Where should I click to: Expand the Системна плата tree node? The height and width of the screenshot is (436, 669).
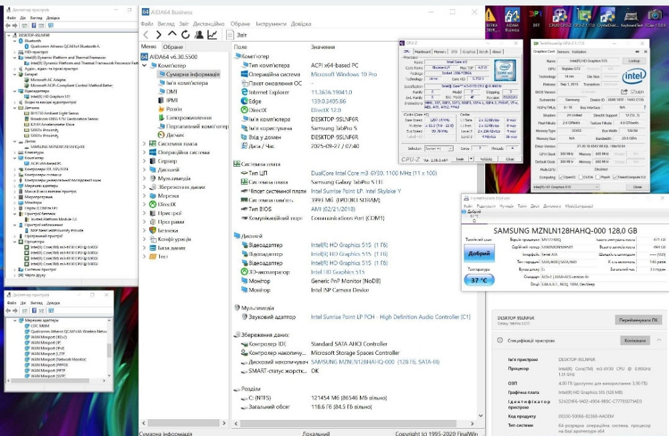(x=145, y=143)
